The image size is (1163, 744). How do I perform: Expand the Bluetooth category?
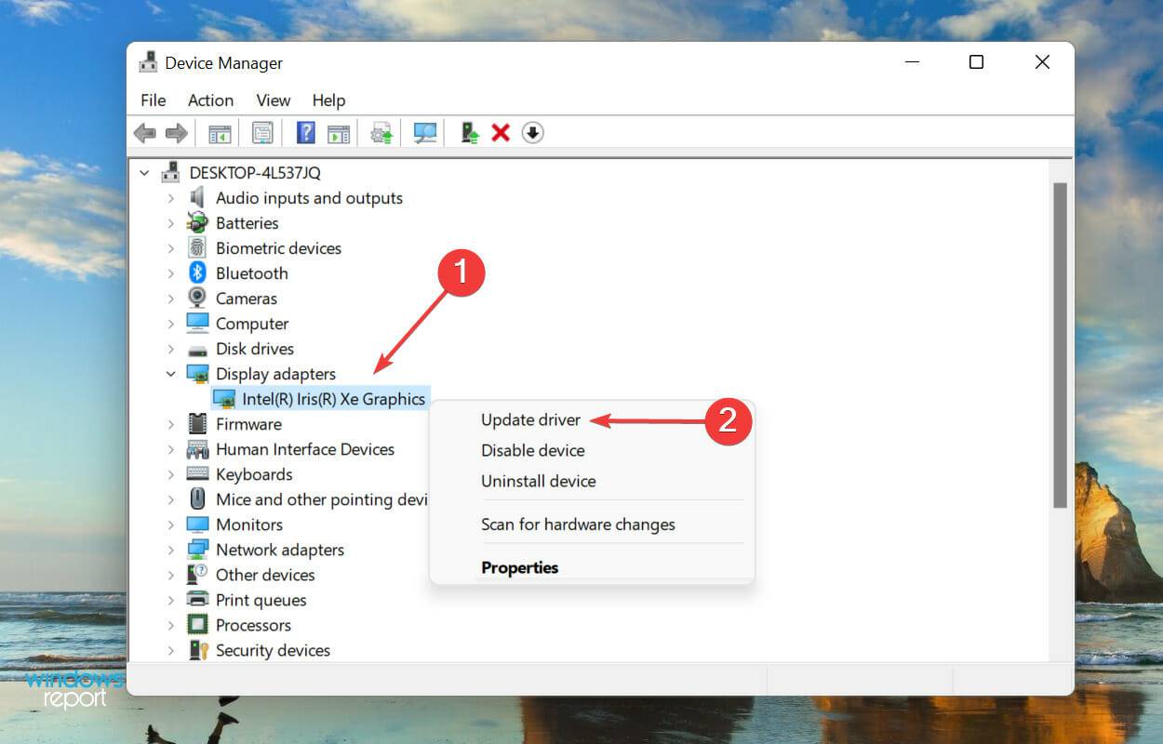pos(170,272)
